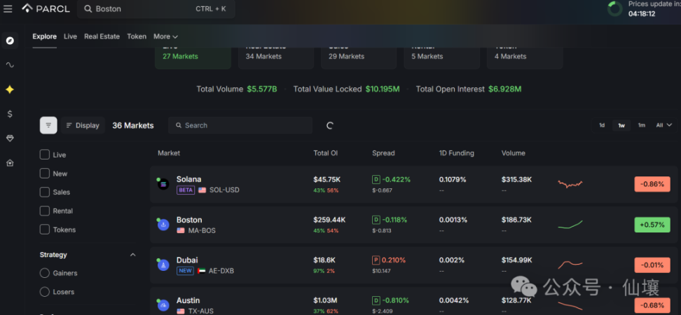
Task: Open the All time range dropdown
Action: click(x=663, y=125)
